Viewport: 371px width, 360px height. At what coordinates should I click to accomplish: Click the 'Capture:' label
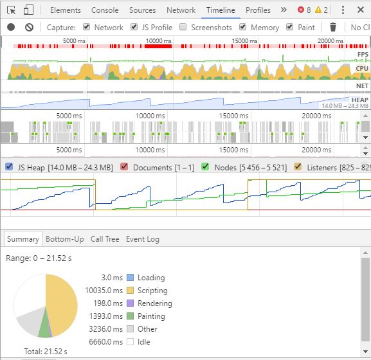click(x=61, y=28)
